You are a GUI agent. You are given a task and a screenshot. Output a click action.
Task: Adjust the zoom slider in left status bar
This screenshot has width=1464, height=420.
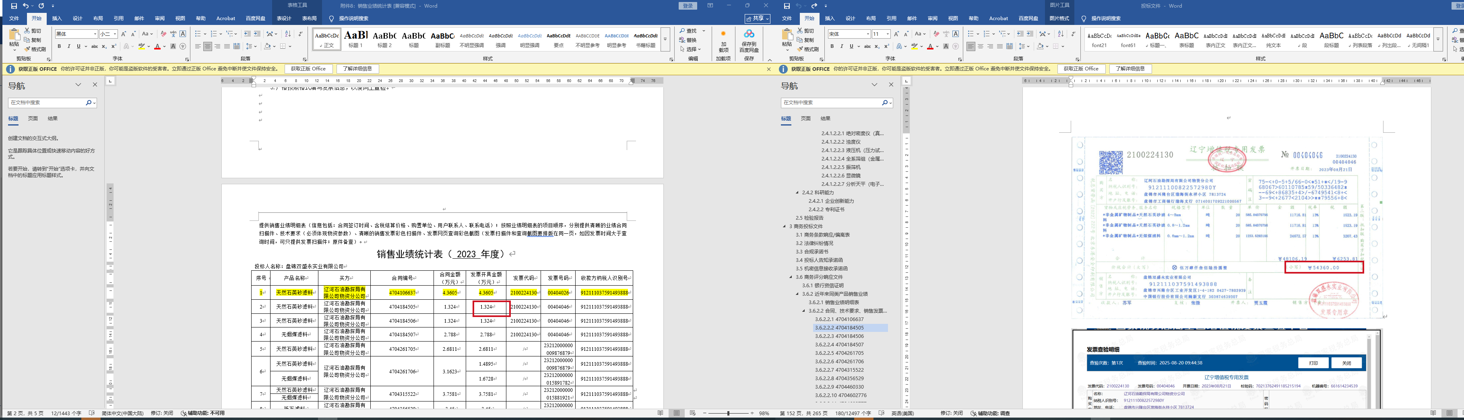click(x=728, y=413)
